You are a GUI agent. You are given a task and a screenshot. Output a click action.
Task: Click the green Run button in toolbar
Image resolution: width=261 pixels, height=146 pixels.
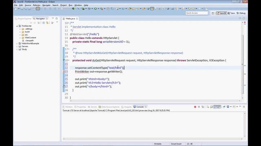pyautogui.click(x=95, y=9)
